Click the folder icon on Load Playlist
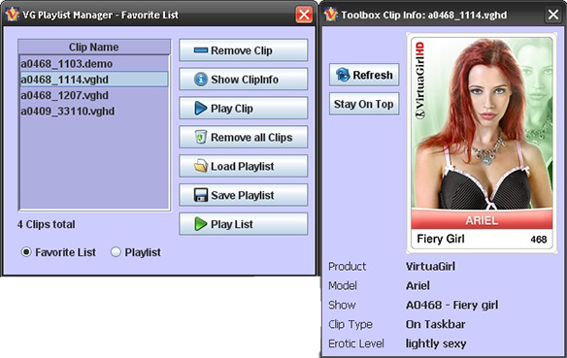The width and height of the screenshot is (567, 358). pos(201,166)
